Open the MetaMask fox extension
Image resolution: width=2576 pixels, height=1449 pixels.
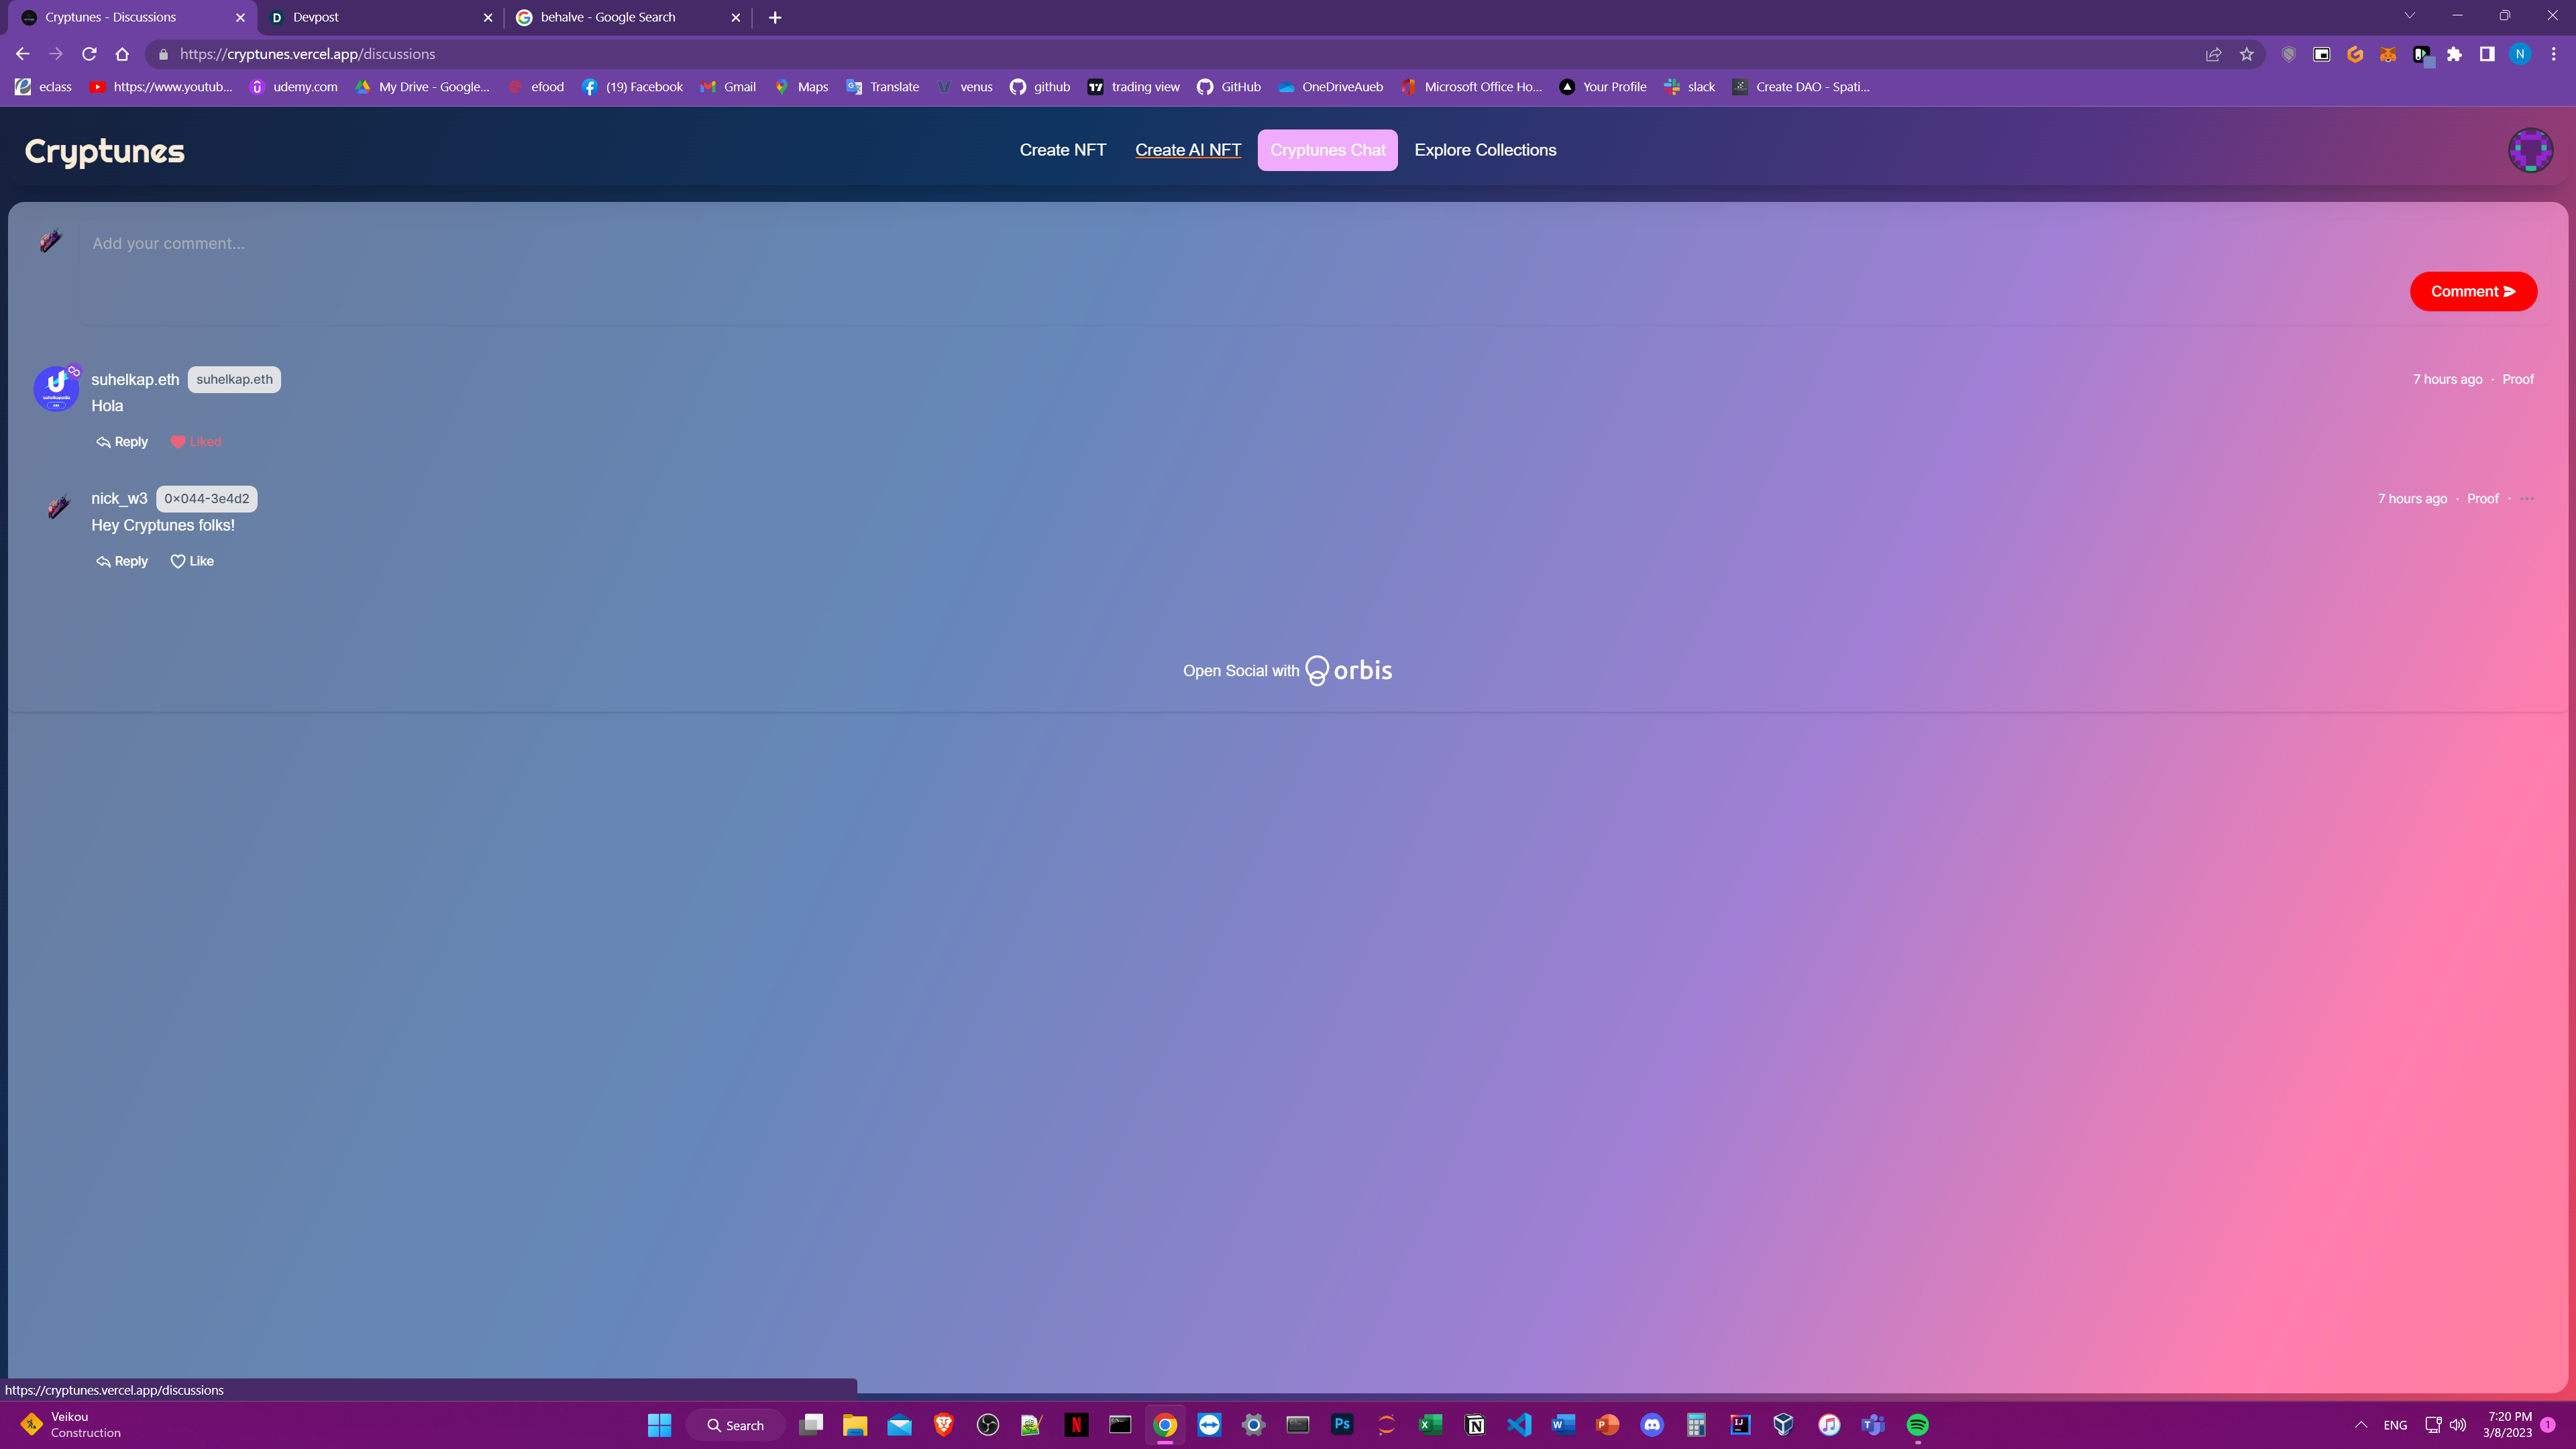(2388, 54)
